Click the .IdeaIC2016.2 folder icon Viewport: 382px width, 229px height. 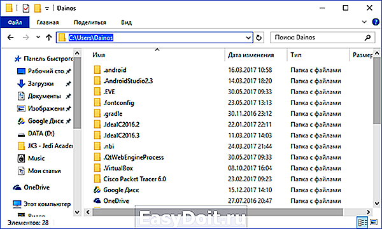coord(97,124)
